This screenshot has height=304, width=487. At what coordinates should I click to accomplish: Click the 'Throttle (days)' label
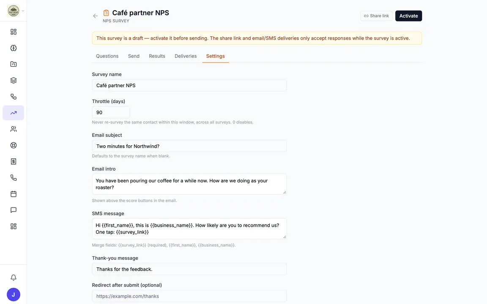[108, 101]
